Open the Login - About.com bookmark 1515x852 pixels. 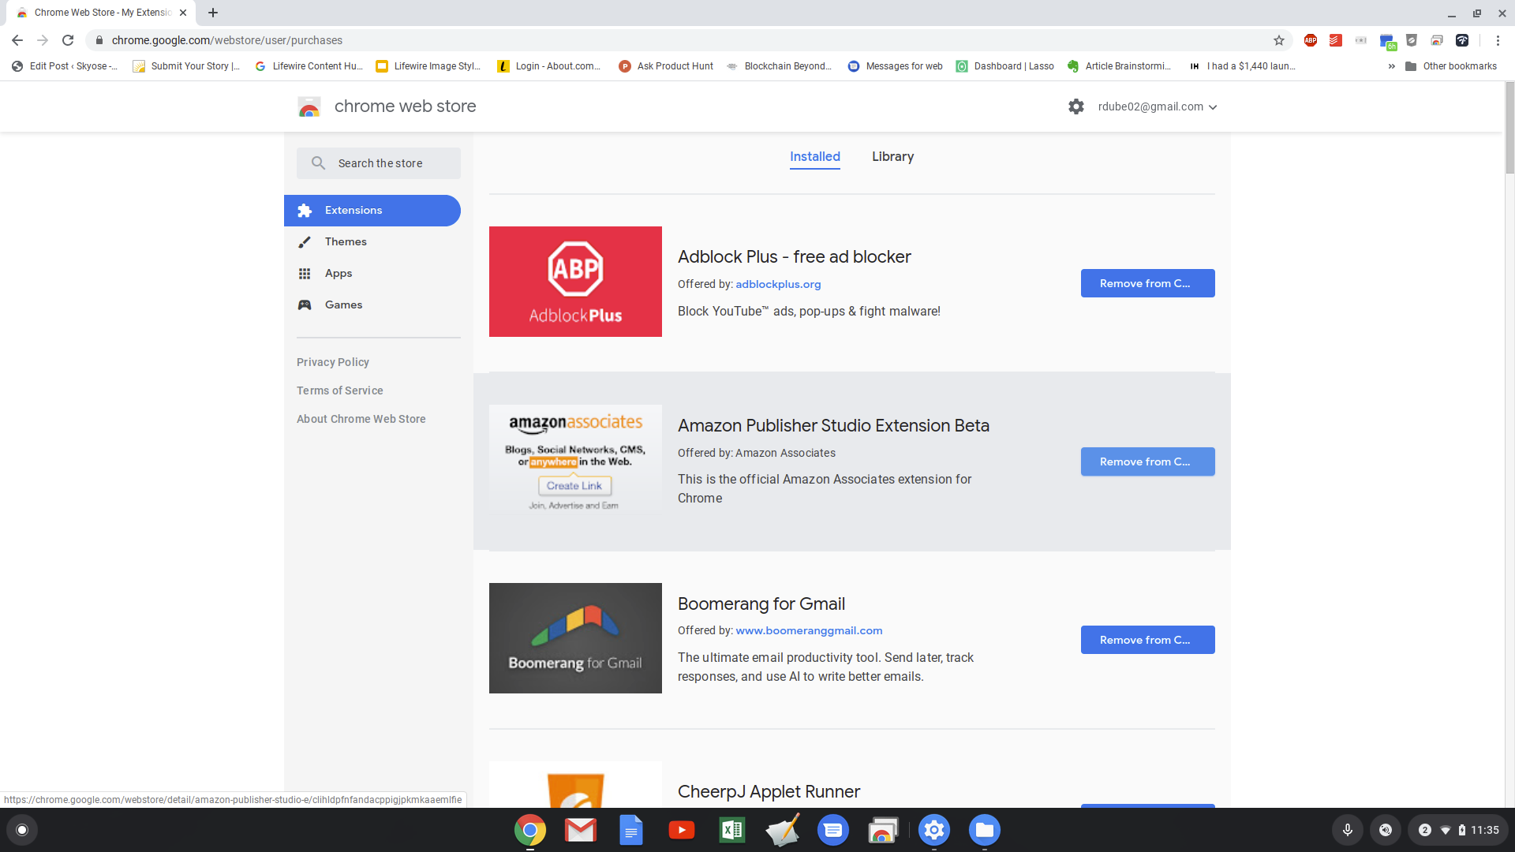[x=549, y=66]
